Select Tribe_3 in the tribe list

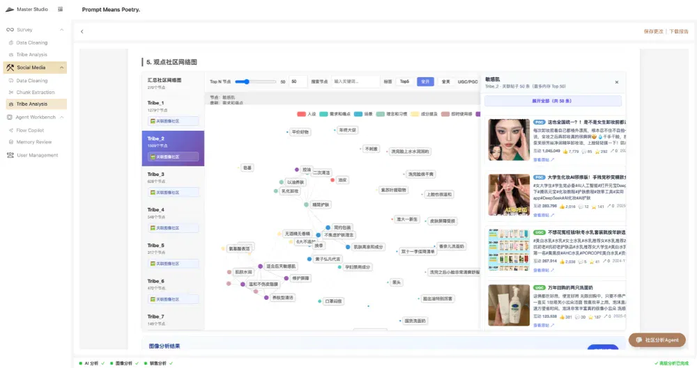173,184
